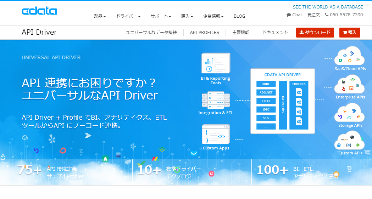Select the SSIS driver box

(266, 118)
